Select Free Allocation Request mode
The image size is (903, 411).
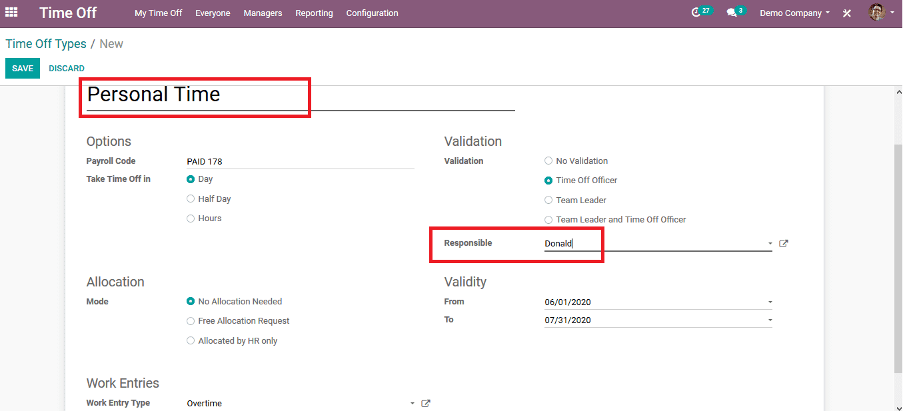click(191, 321)
